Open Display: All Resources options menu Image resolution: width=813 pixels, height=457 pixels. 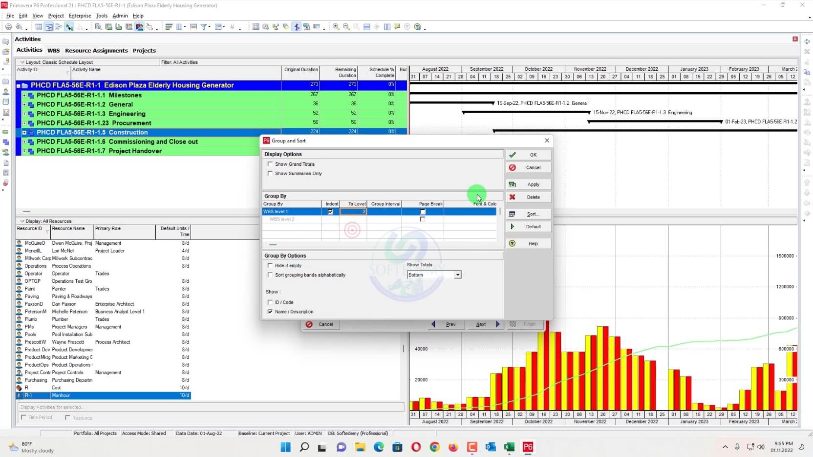pos(46,221)
